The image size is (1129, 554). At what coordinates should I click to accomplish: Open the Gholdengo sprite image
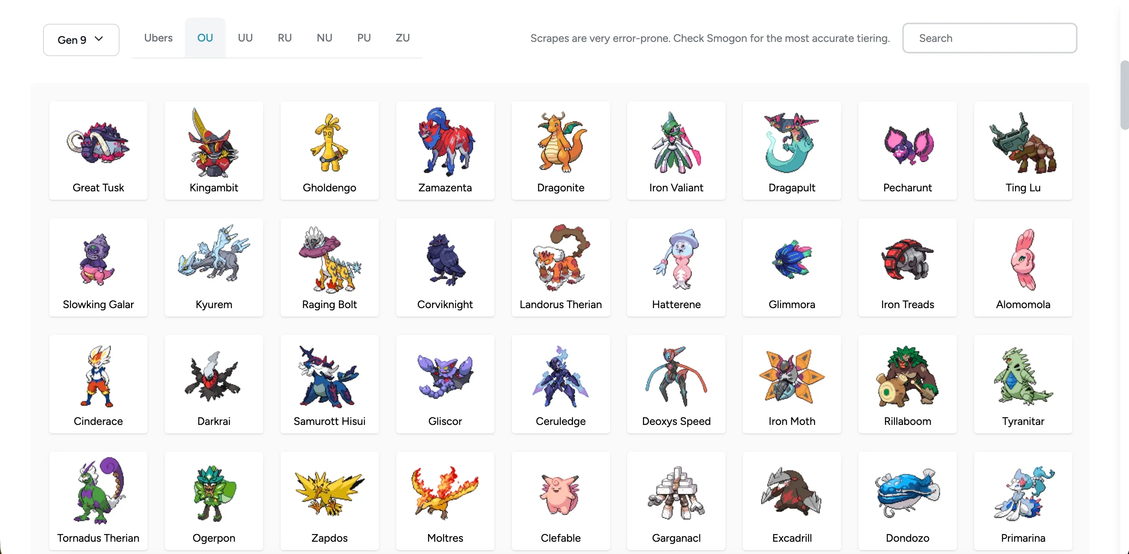point(329,143)
